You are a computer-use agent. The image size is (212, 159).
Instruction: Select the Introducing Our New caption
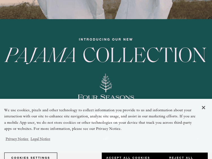coord(106,40)
